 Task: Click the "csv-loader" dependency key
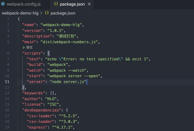click(x=40, y=122)
